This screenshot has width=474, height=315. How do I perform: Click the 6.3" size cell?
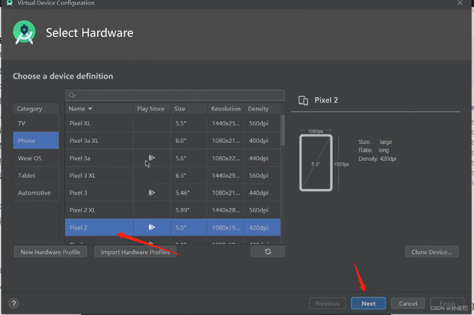[189, 175]
